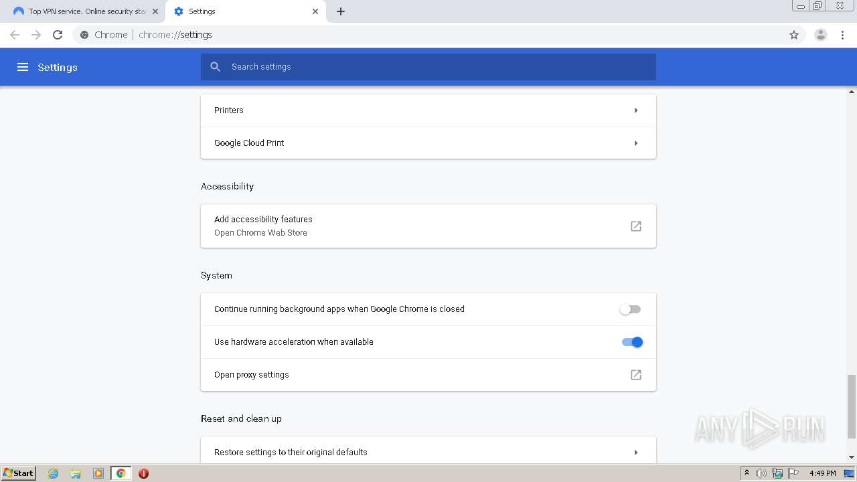Screen dimensions: 857x482
Task: Close the Top VPN service tab
Action: click(155, 11)
